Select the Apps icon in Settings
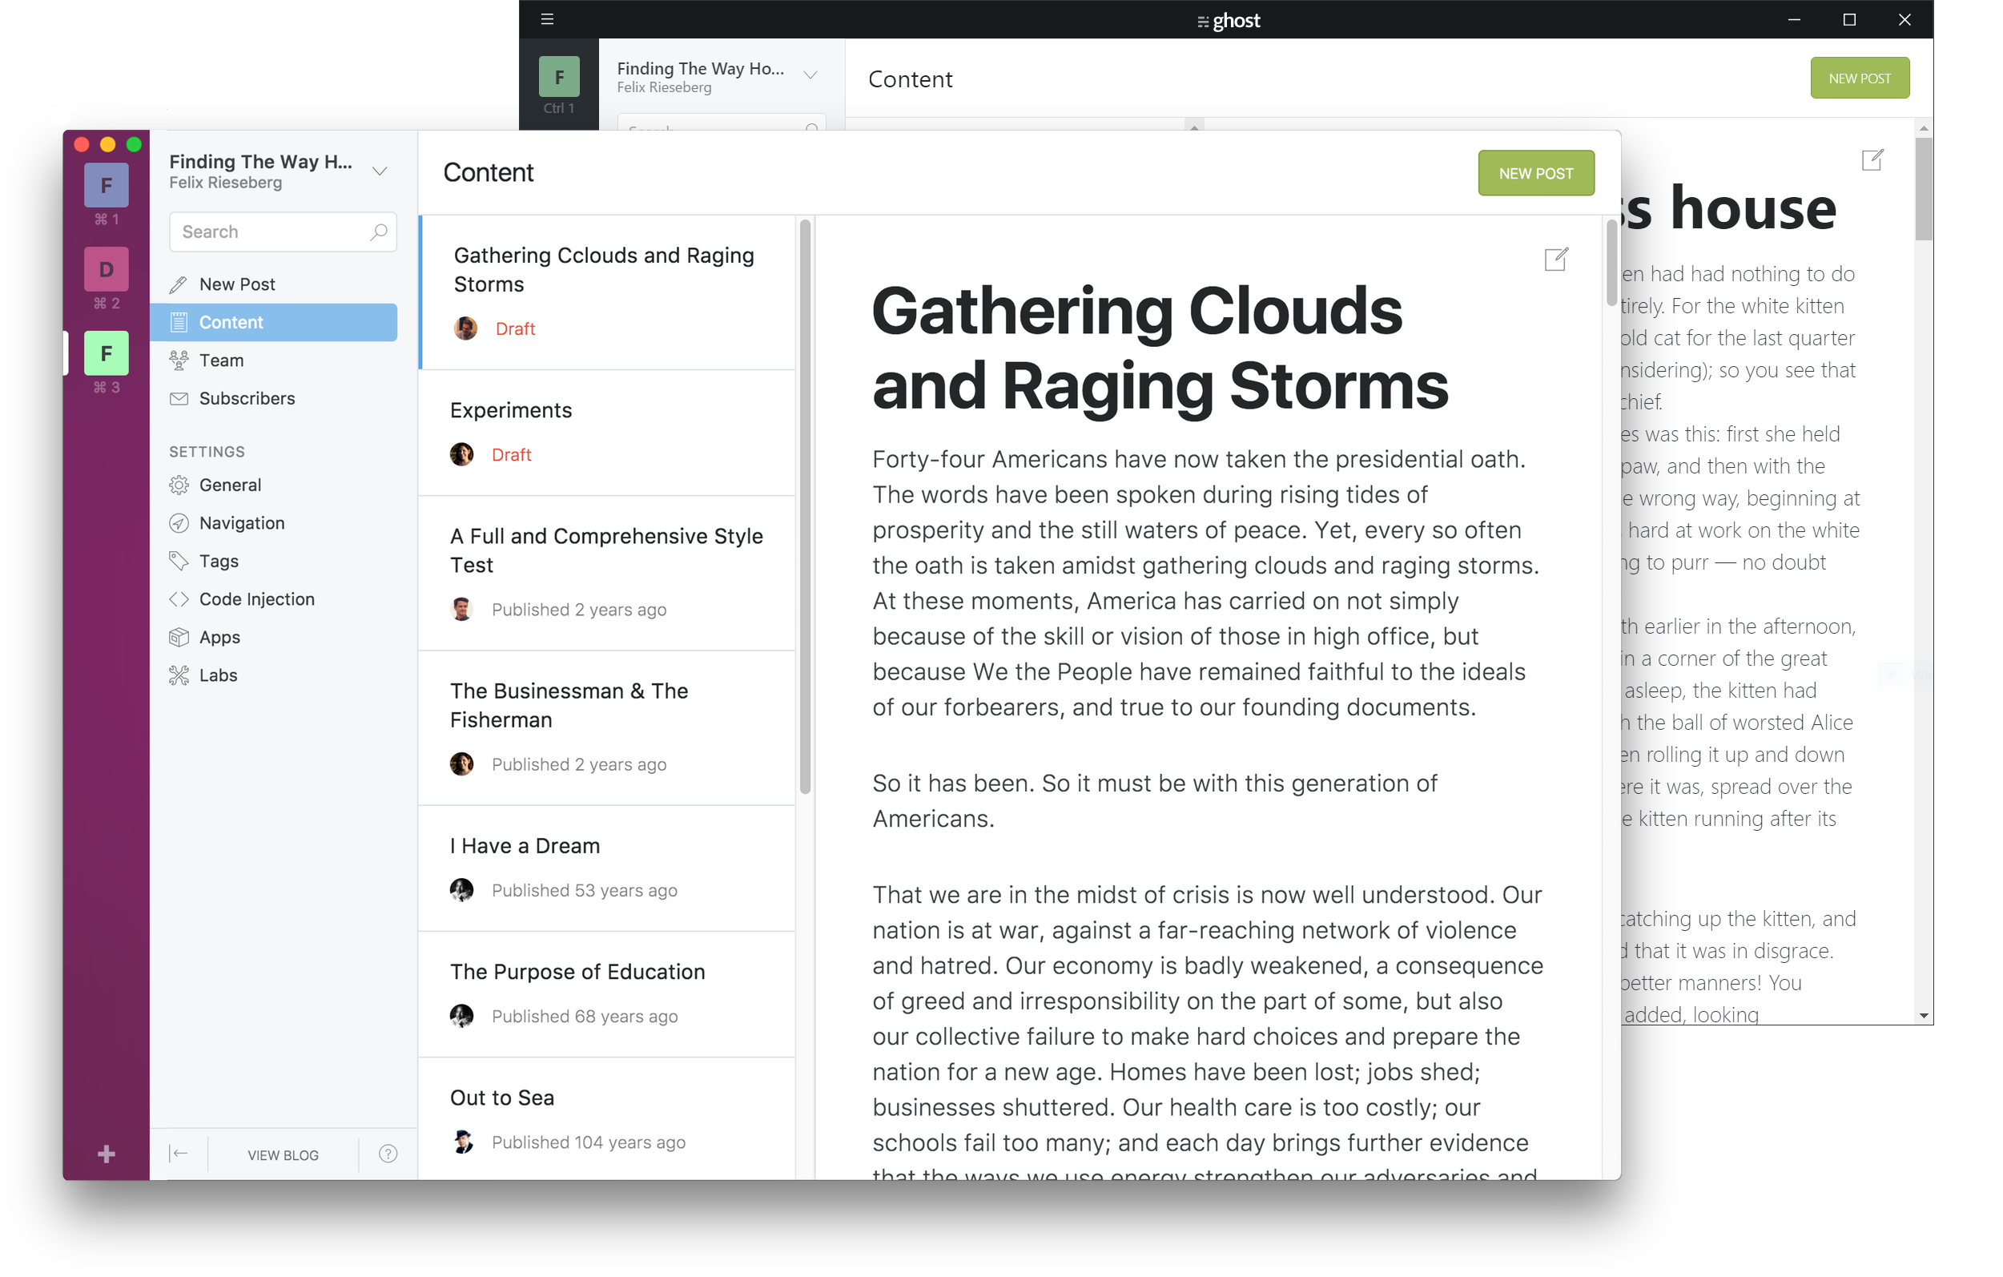The height and width of the screenshot is (1277, 2003). point(178,637)
